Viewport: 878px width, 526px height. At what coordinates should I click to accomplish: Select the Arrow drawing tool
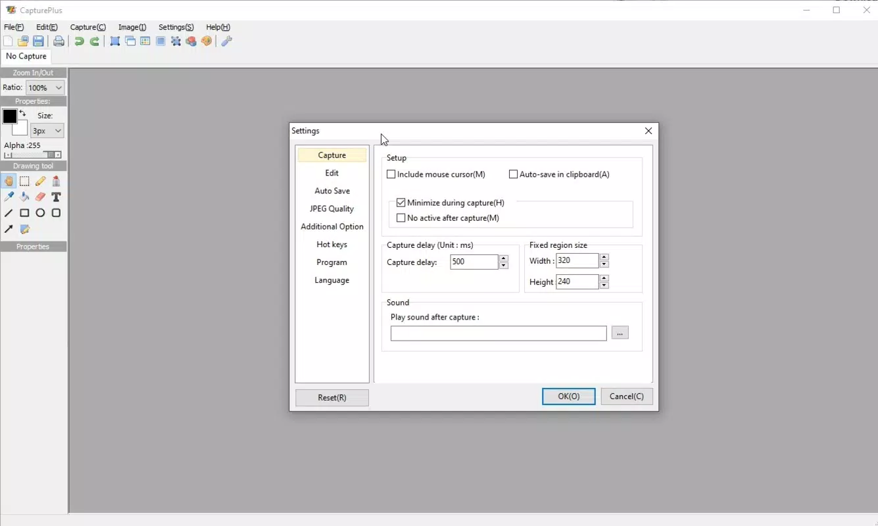(9, 229)
